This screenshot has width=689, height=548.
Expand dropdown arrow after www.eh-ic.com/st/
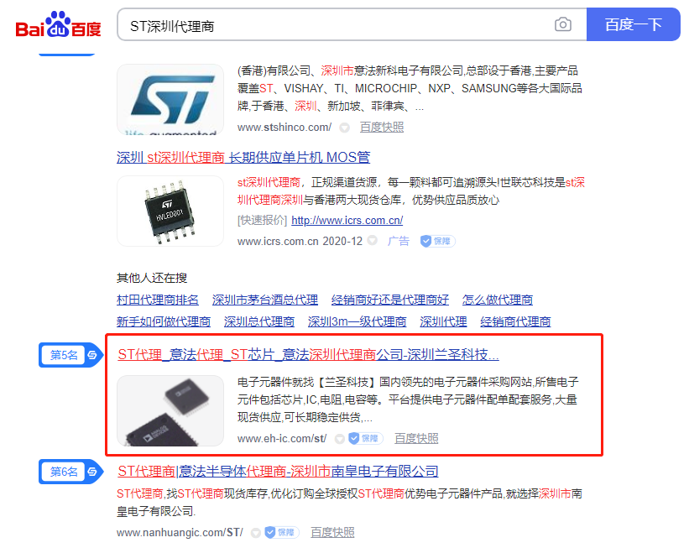(339, 439)
